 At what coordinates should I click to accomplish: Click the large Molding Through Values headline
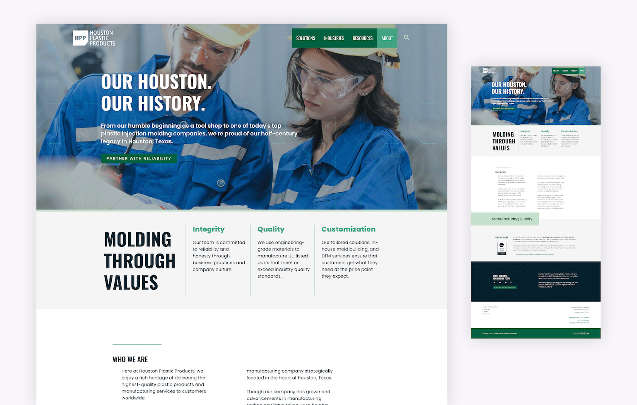coord(140,261)
